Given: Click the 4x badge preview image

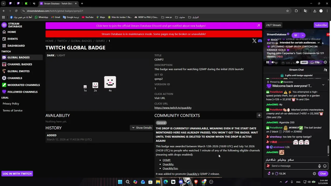Looking at the screenshot, I should (x=110, y=82).
